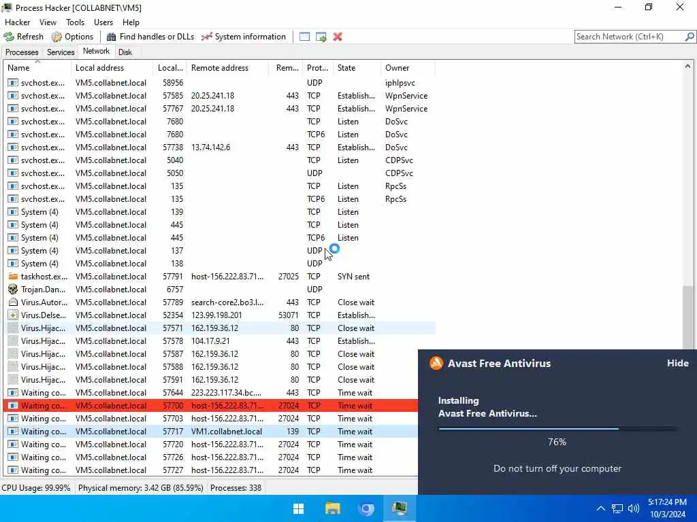Click the search magnifier icon

[690, 37]
